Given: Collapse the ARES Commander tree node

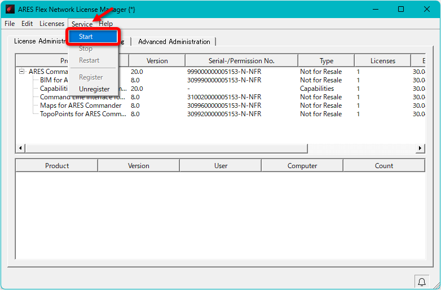Looking at the screenshot, I should (21, 72).
